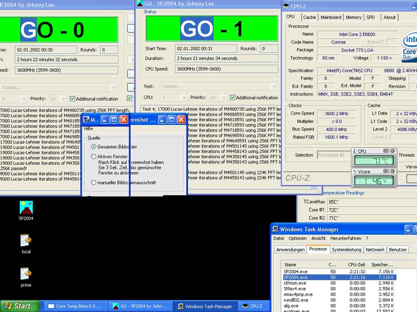The width and height of the screenshot is (417, 312).
Task: Close the Vcore gadget
Action: (393, 171)
